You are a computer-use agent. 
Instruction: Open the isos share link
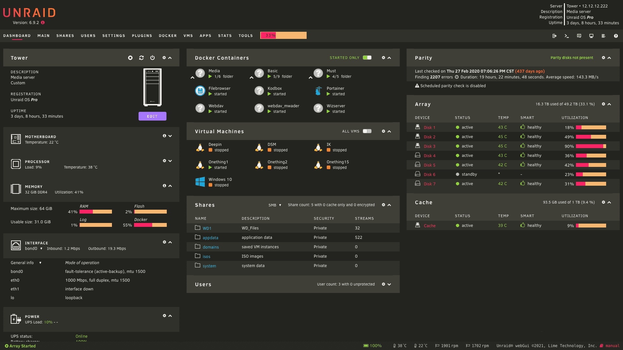tap(206, 256)
